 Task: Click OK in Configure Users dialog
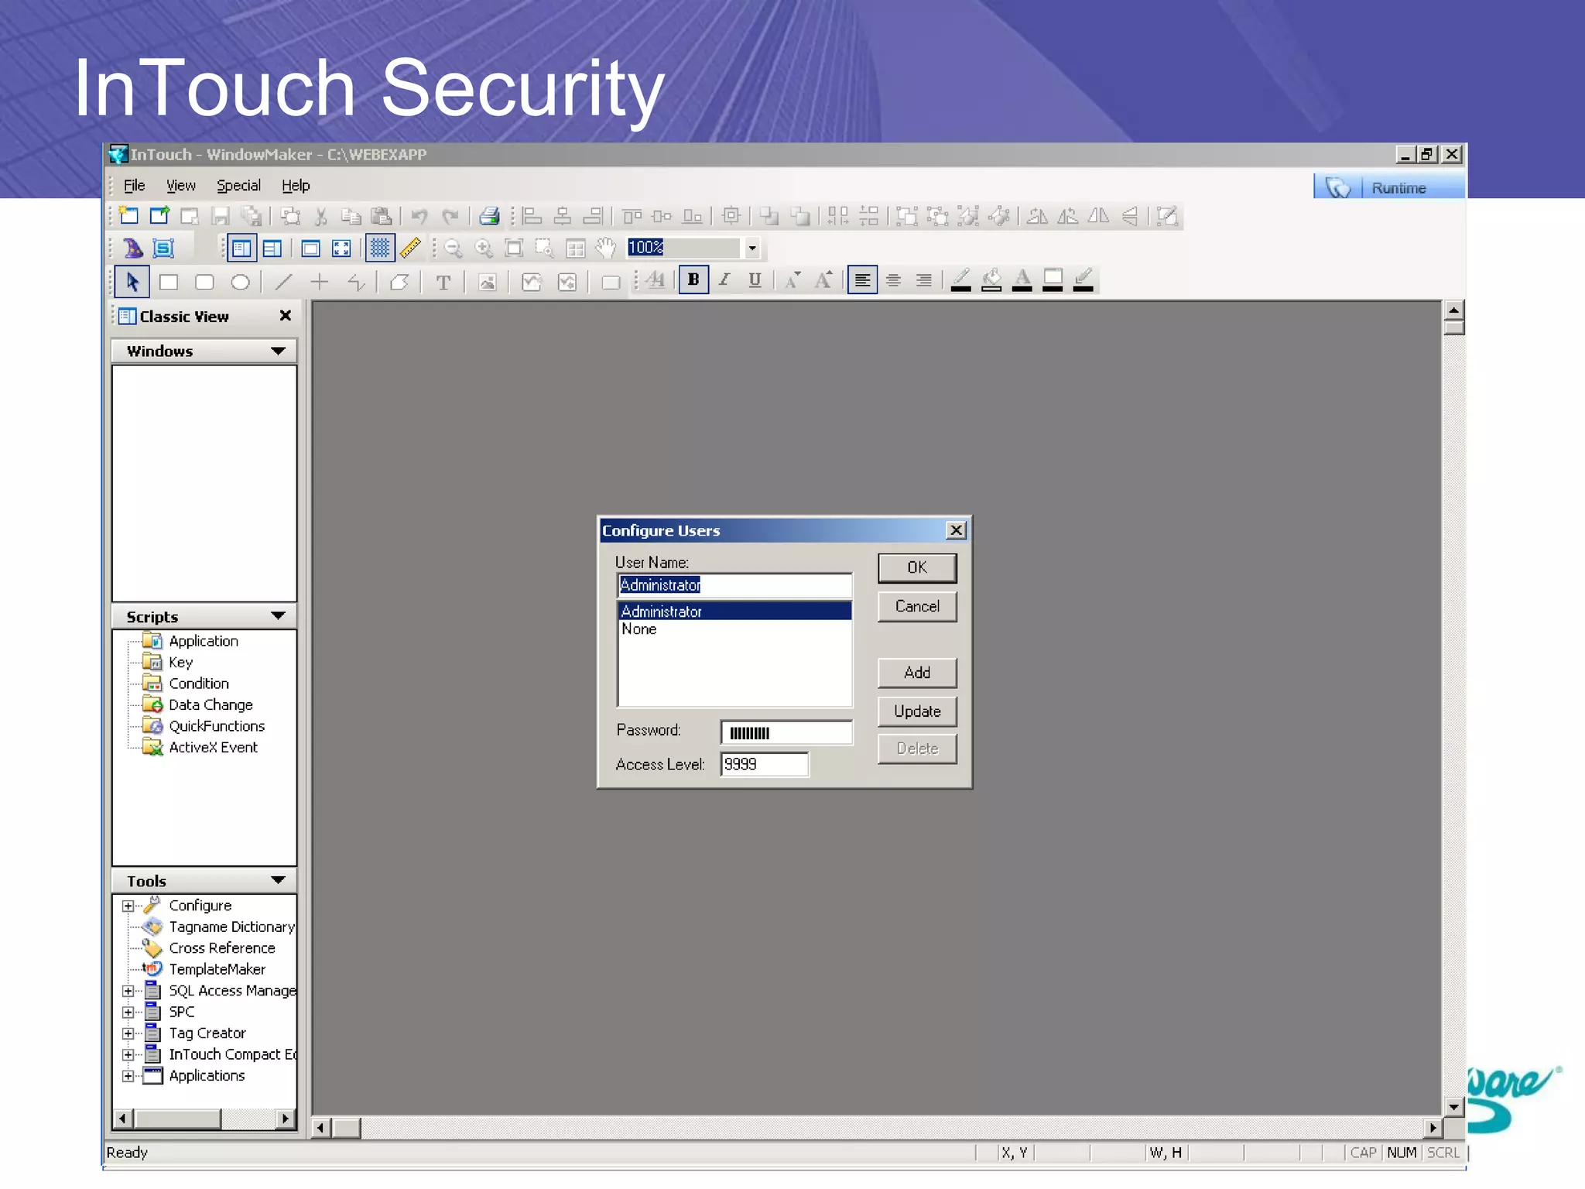click(x=917, y=567)
